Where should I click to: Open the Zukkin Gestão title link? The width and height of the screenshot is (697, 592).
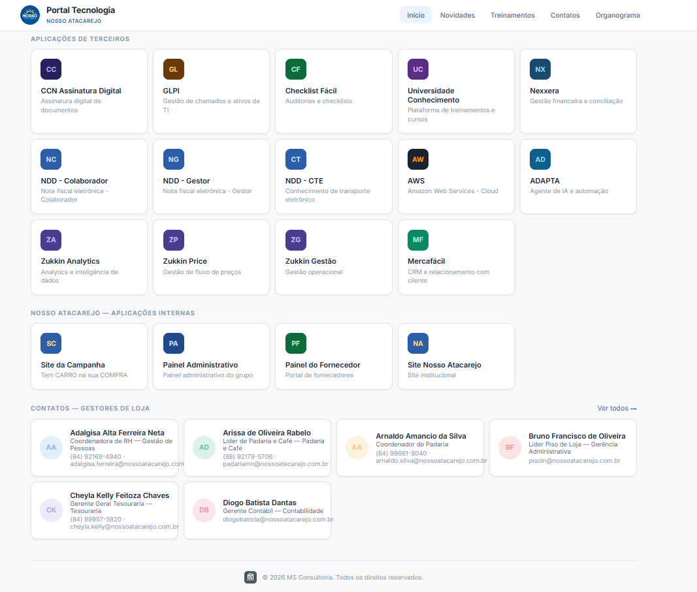point(311,261)
